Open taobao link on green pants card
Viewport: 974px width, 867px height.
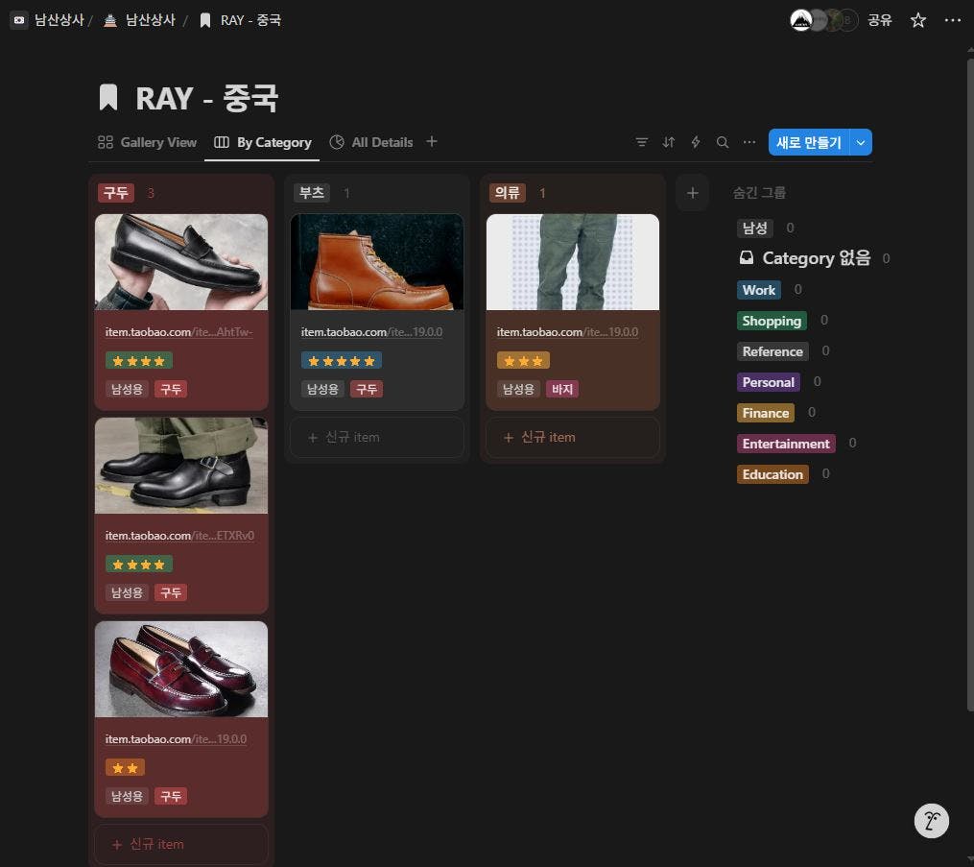click(x=567, y=332)
